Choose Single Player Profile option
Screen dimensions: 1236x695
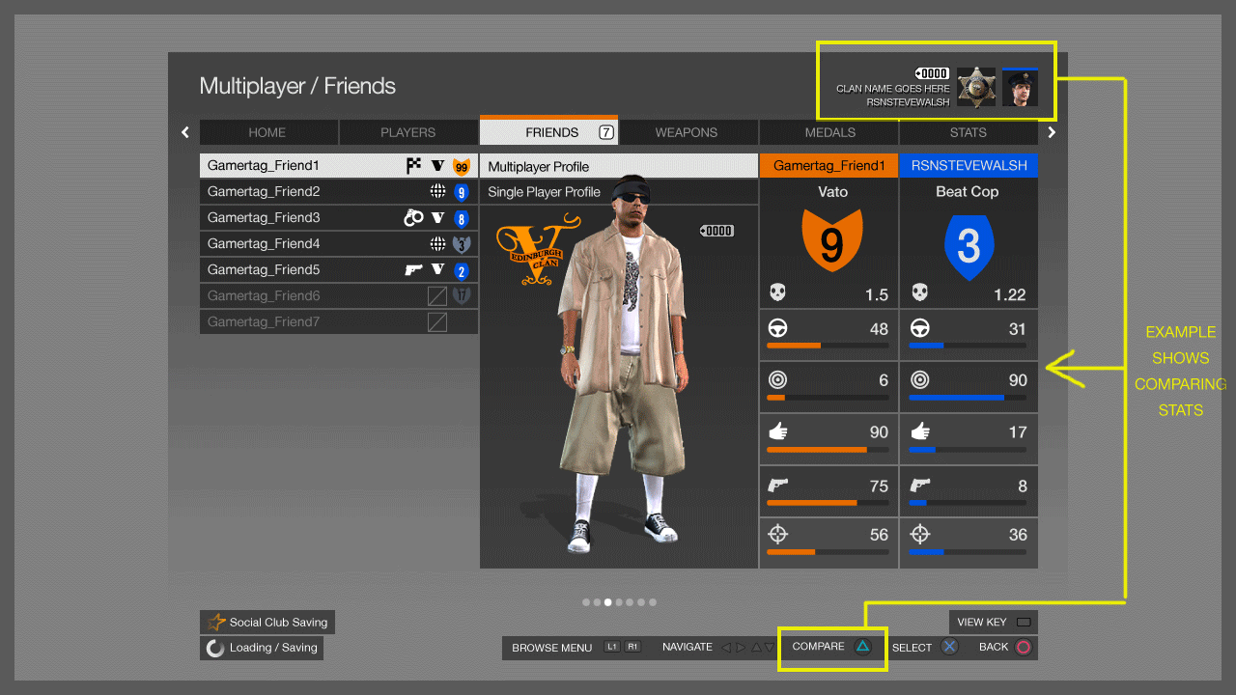click(544, 192)
